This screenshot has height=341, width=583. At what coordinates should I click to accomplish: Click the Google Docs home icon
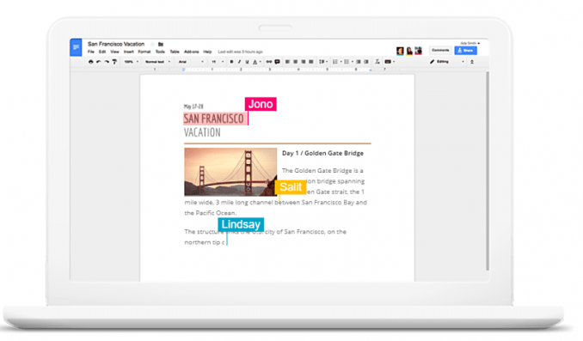pos(76,47)
